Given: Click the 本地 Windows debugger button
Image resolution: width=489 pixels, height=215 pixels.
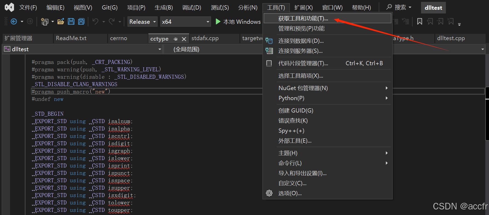Looking at the screenshot, I should [238, 22].
